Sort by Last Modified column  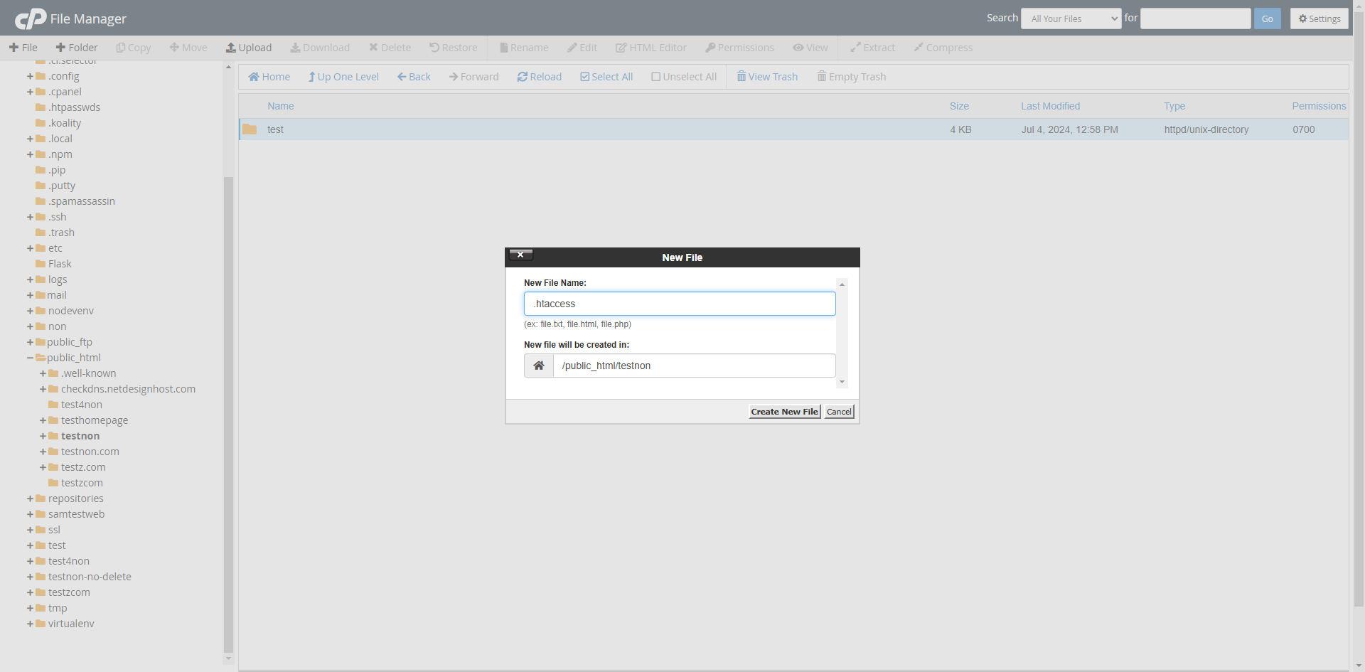(1050, 106)
